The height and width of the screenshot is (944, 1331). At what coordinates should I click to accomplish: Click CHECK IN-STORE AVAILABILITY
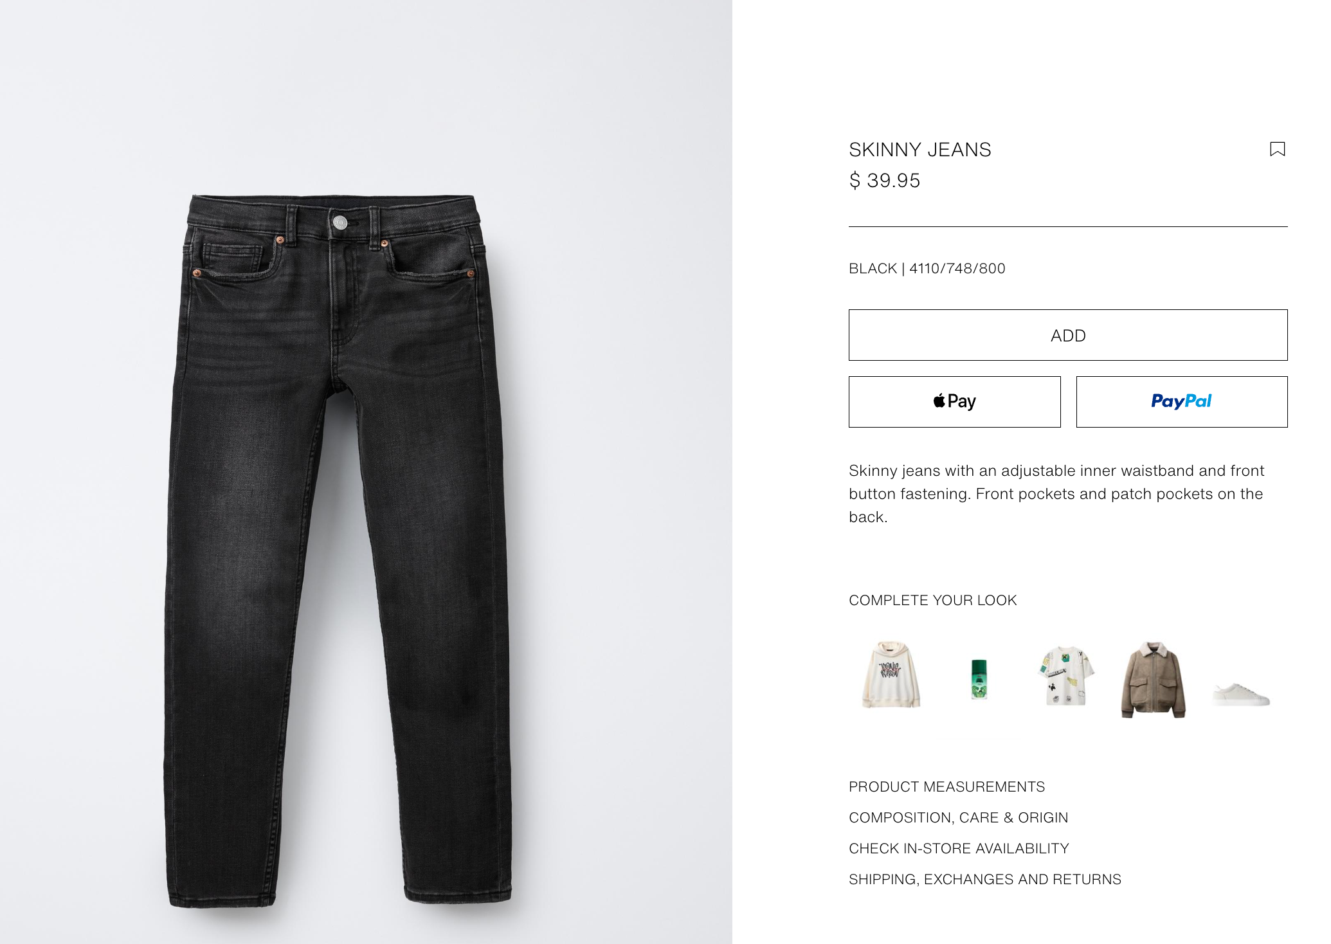coord(959,848)
